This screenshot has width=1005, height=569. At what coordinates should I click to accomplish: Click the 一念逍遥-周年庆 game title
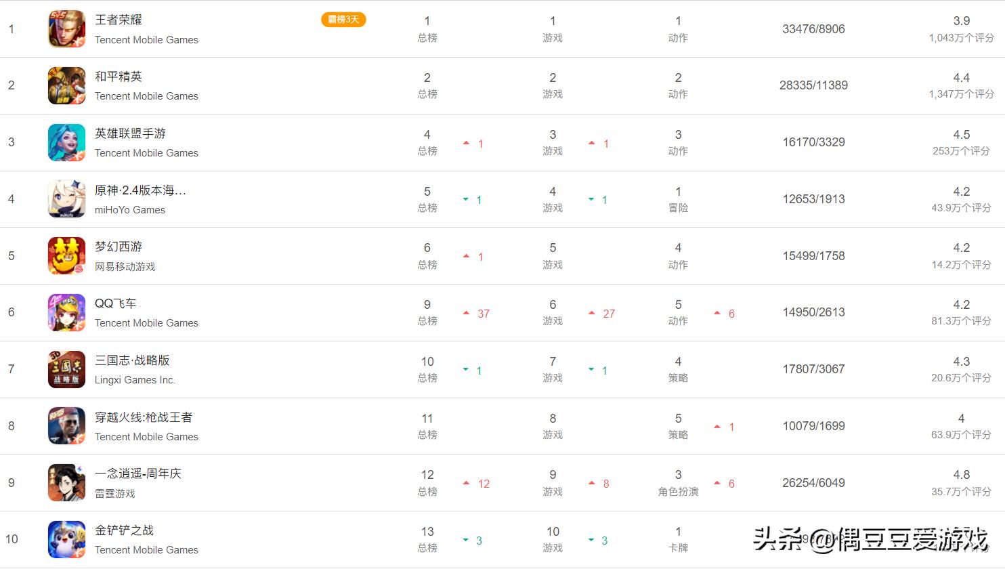coord(138,473)
